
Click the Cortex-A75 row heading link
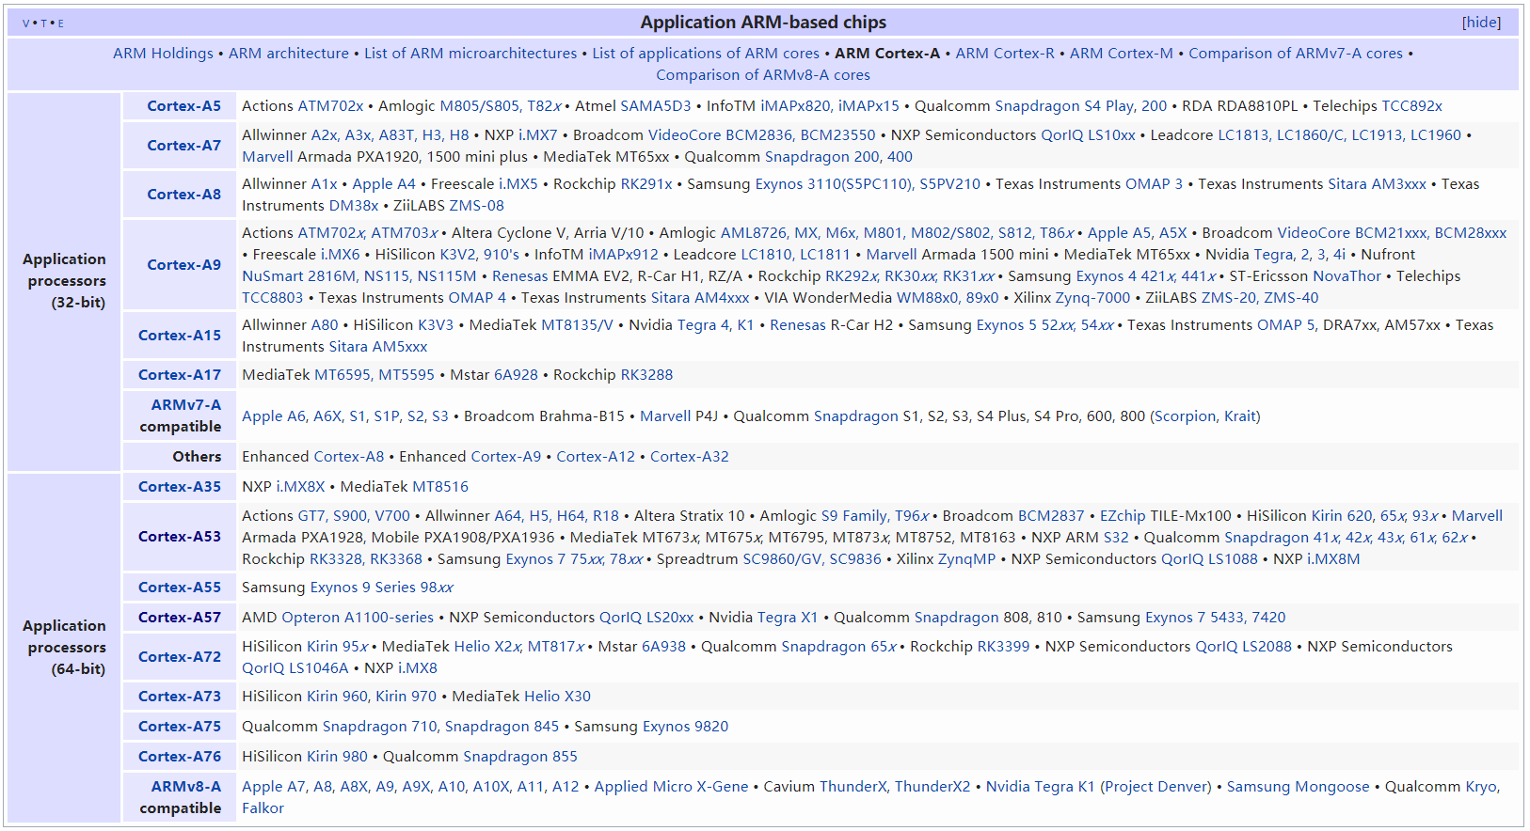tap(180, 727)
